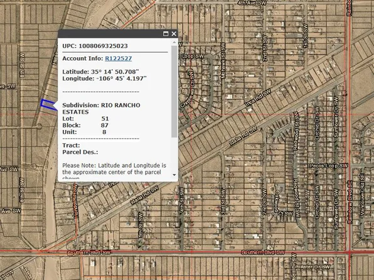
Task: Click Subdivision: RIO RANCHO ESTATES text
Action: (101, 109)
